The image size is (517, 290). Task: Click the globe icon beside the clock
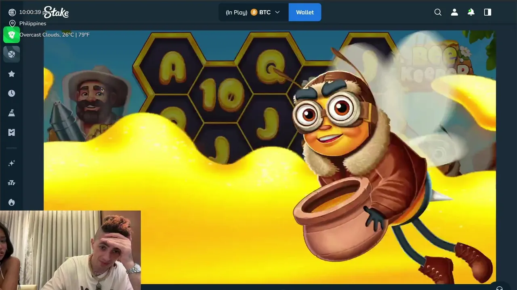[12, 12]
